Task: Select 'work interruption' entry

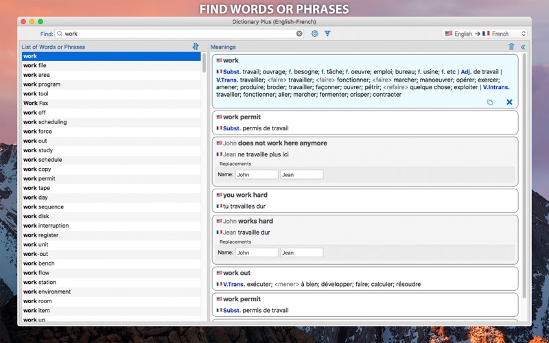Action: pyautogui.click(x=111, y=226)
